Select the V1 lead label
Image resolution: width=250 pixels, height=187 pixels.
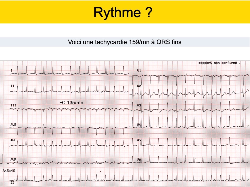pos(139,71)
